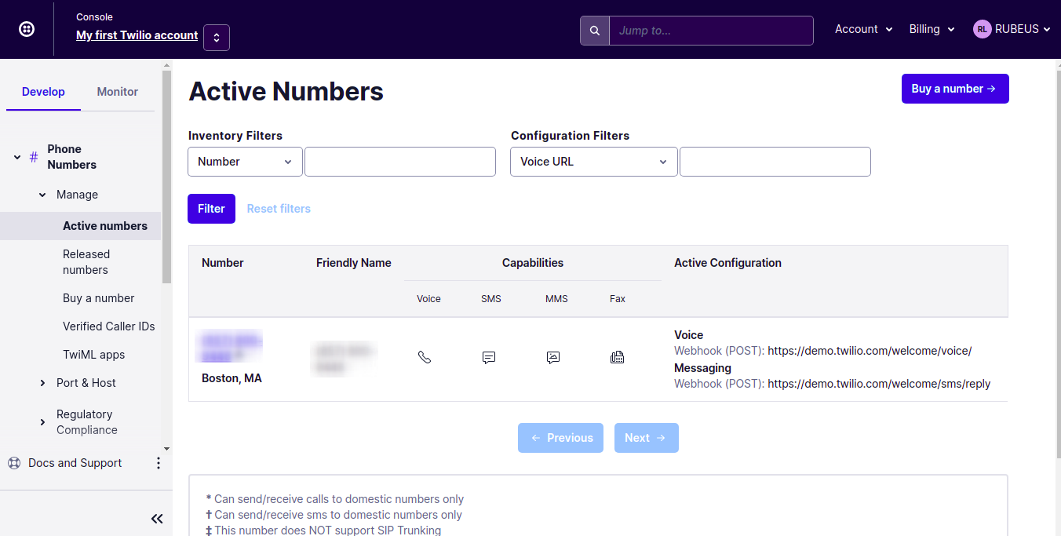Open TwiML apps sidebar item
Viewport: 1061px width, 536px height.
click(94, 355)
